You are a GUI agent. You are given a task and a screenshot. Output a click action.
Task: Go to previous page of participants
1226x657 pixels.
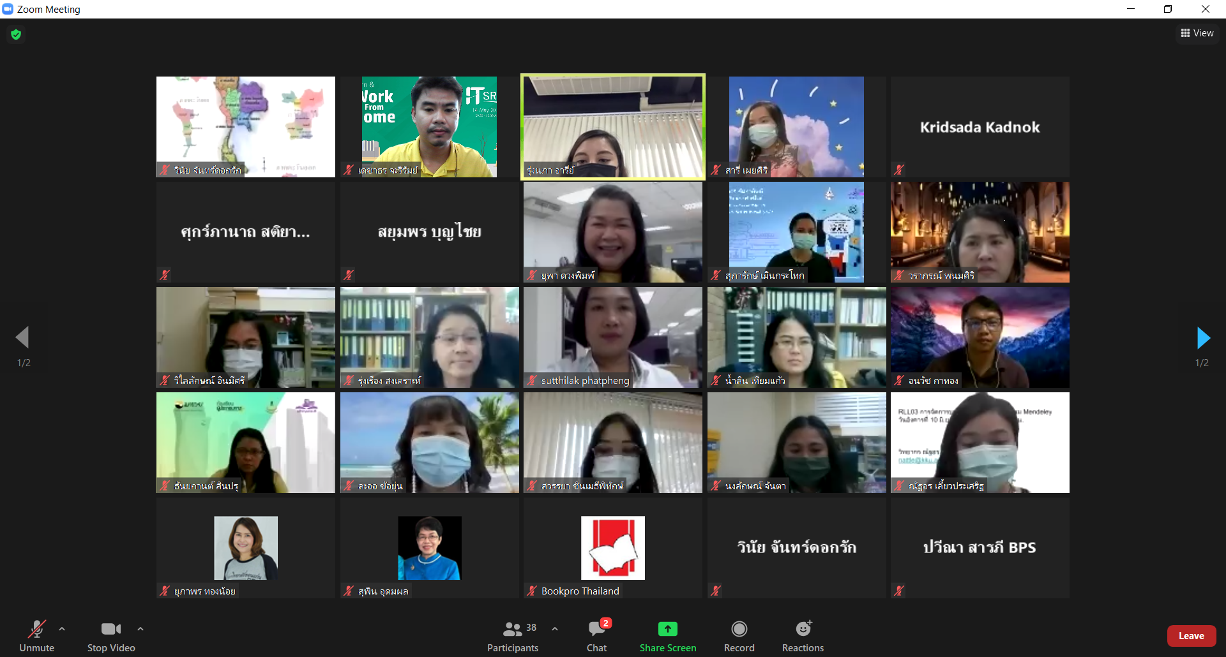(23, 338)
